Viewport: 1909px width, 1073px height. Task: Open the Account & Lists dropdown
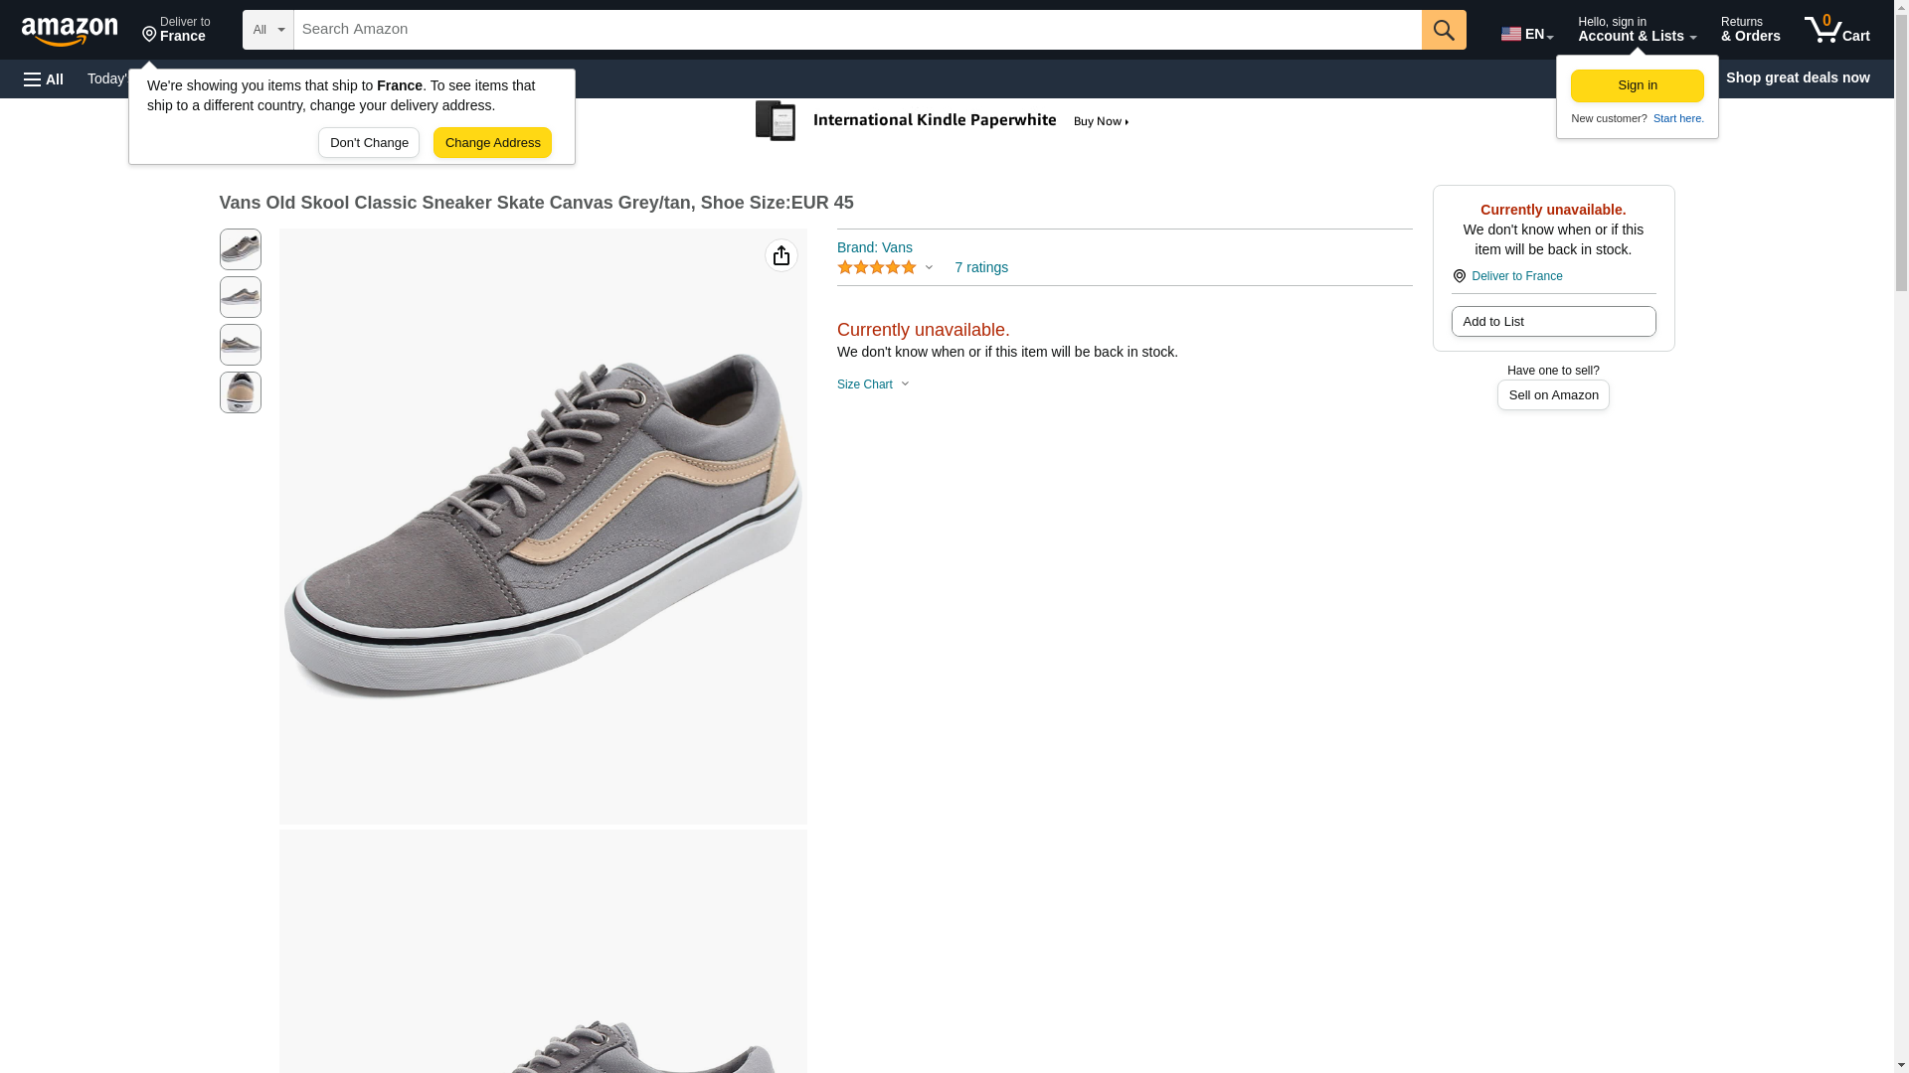click(x=1636, y=30)
